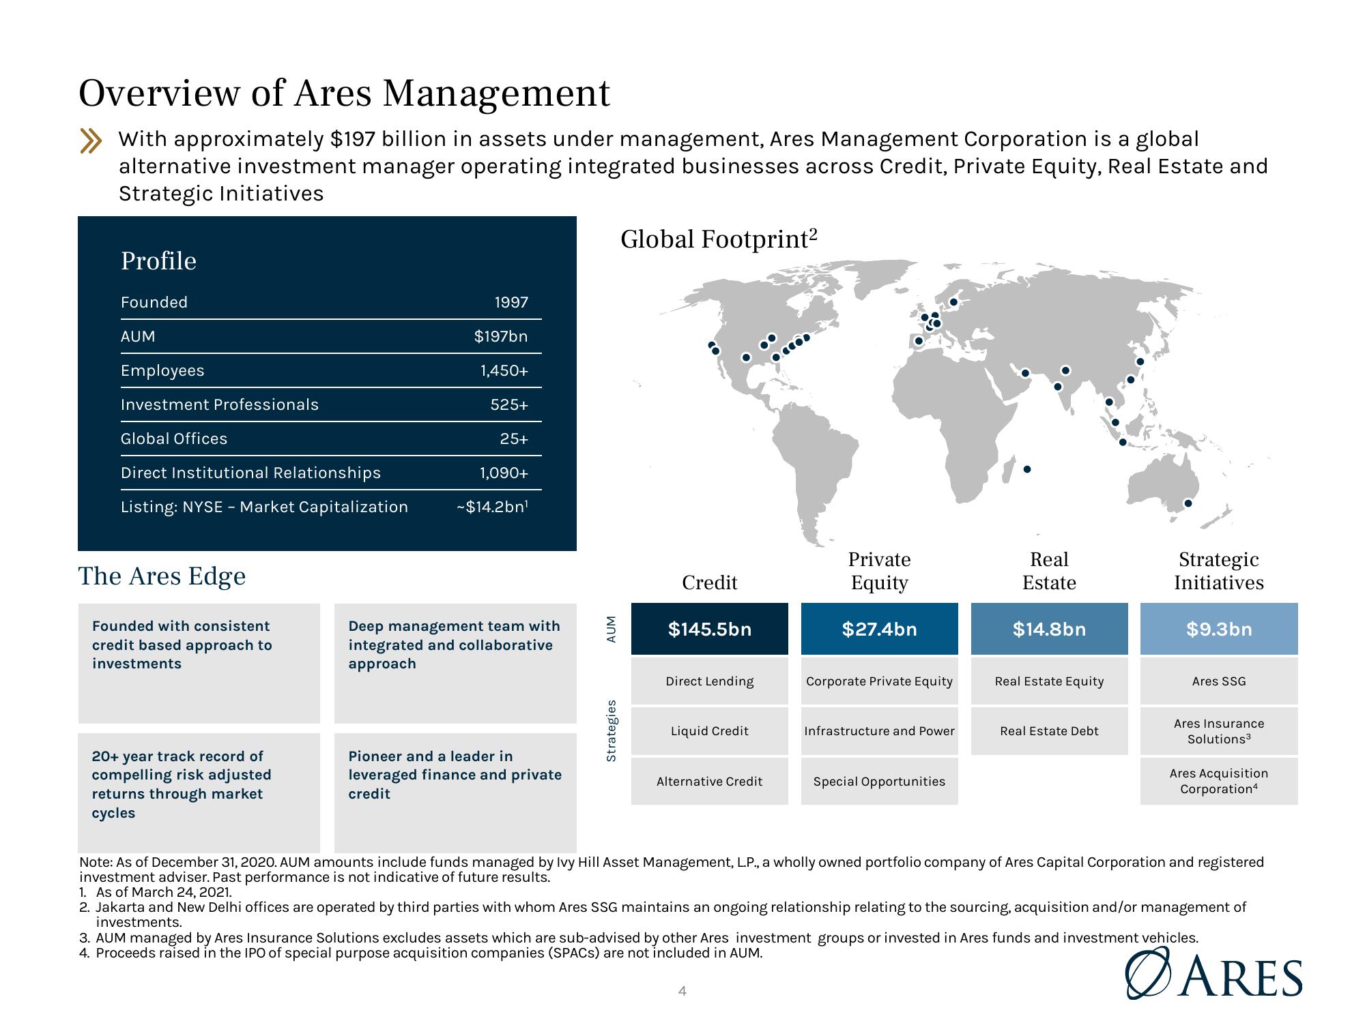The height and width of the screenshot is (1023, 1365).
Task: Click the Indian Ocean island office dot
Action: [1027, 469]
